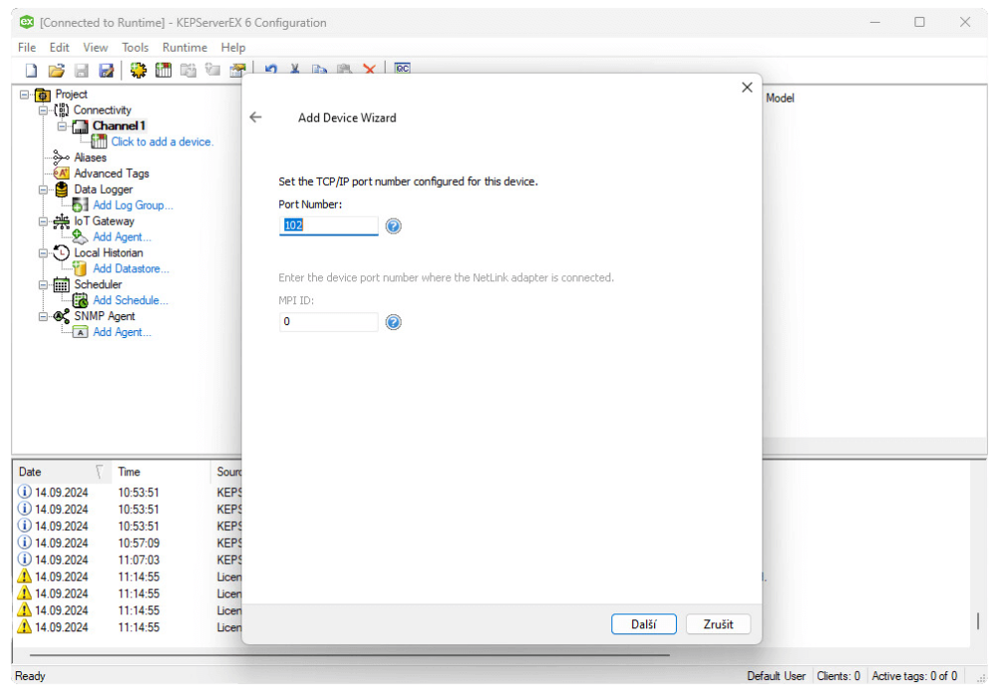The height and width of the screenshot is (697, 994).
Task: Go back using the wizard arrow
Action: point(255,117)
